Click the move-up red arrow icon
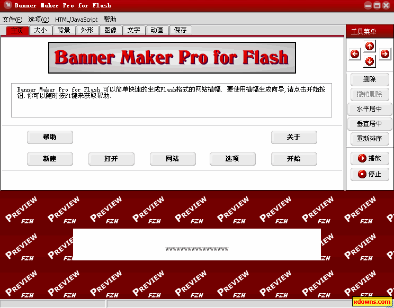The width and height of the screenshot is (394, 308). tap(370, 46)
